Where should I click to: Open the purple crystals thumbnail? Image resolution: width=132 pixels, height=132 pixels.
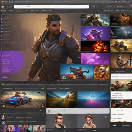coord(95,59)
